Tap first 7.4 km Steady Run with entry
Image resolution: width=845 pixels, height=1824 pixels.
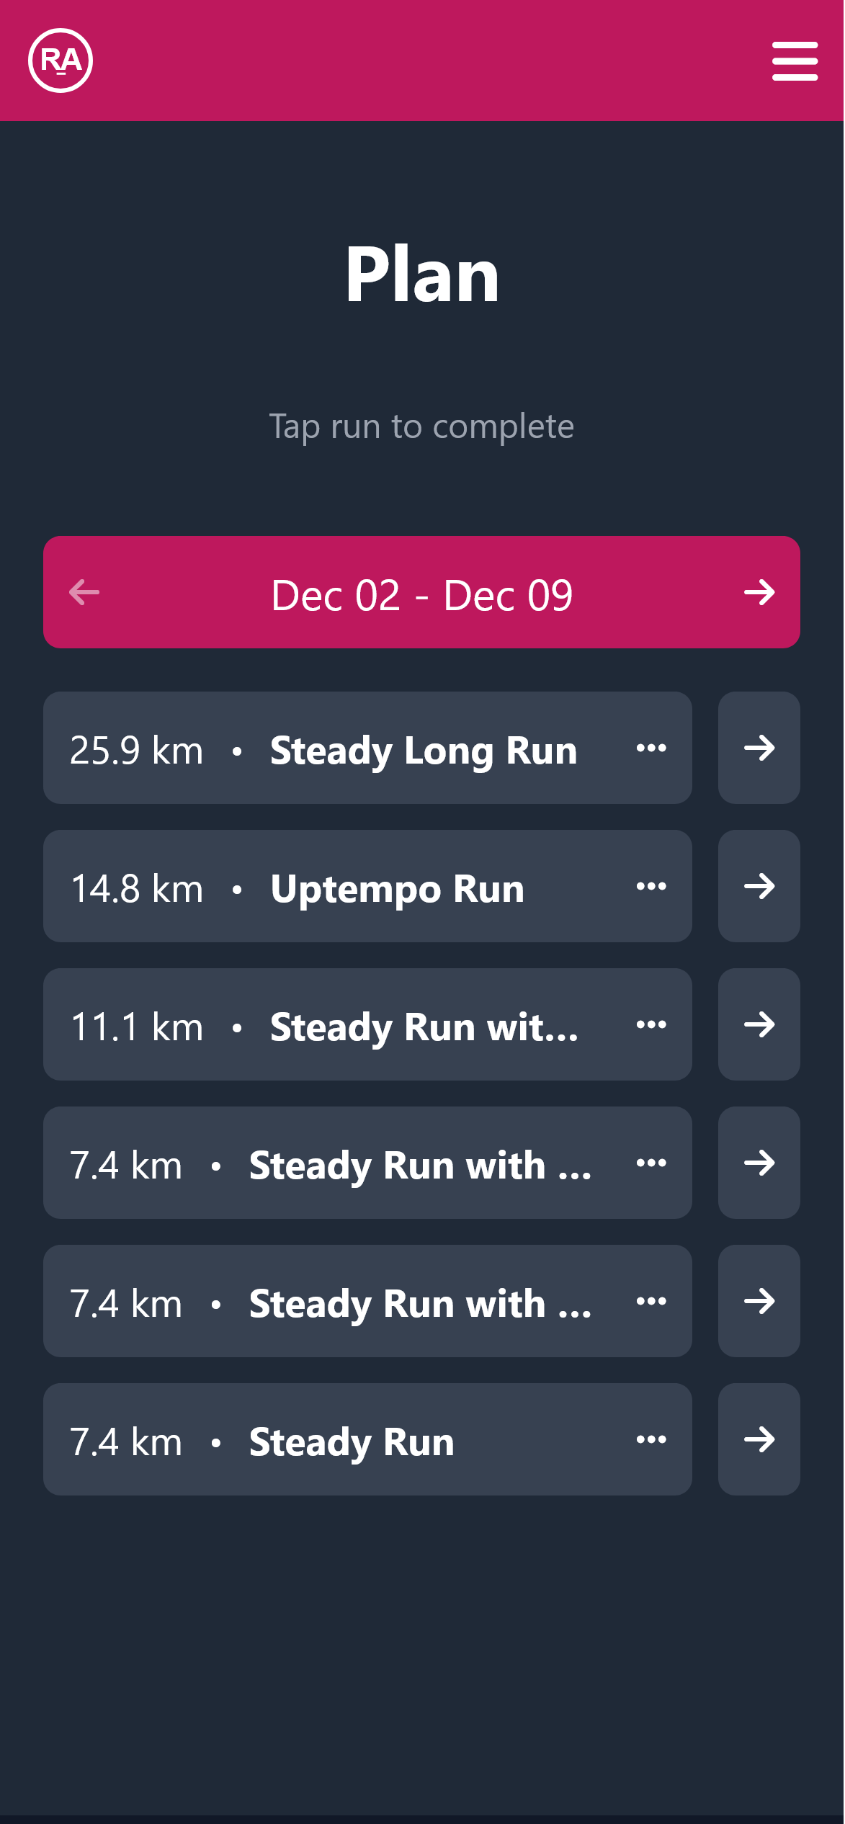tap(367, 1163)
